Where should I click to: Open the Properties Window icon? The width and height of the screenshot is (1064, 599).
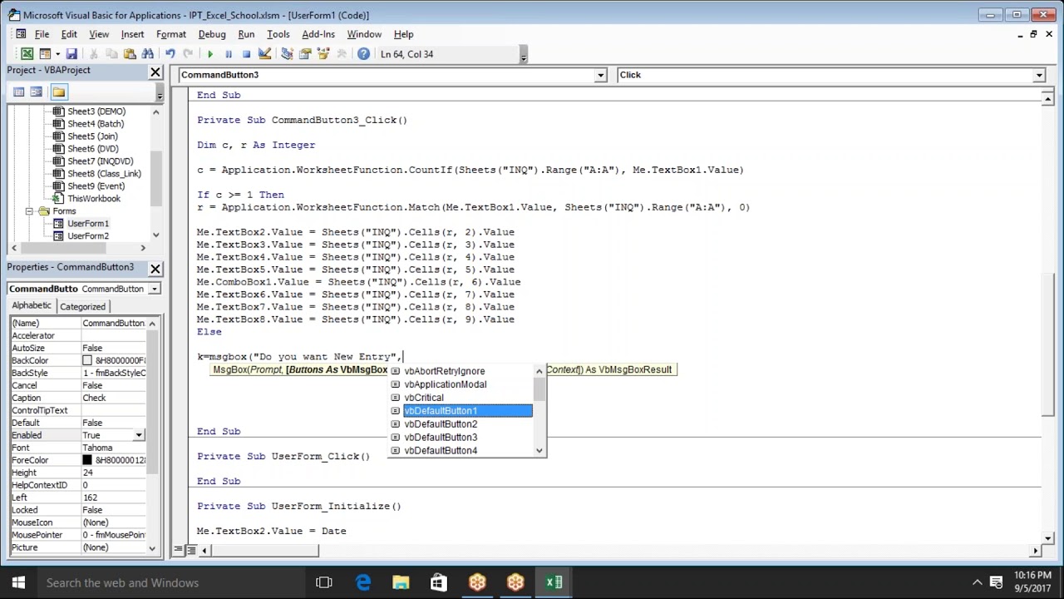click(x=305, y=54)
